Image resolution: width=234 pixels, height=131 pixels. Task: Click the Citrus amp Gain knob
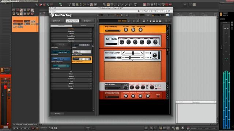point(128,42)
